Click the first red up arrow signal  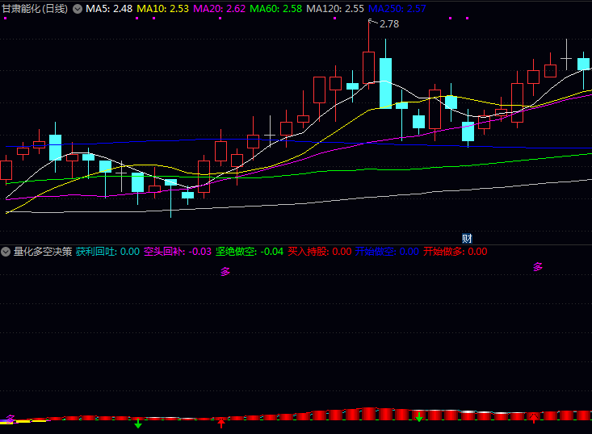pyautogui.click(x=220, y=422)
